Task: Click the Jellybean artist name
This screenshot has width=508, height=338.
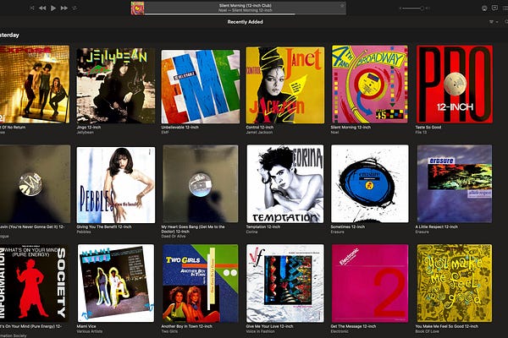Action: pos(85,133)
